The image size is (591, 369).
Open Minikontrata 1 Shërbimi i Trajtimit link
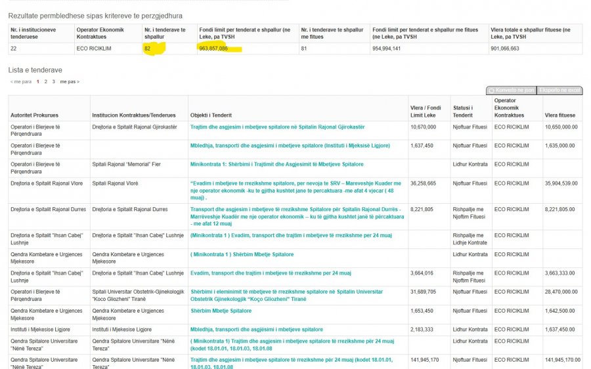[276, 165]
